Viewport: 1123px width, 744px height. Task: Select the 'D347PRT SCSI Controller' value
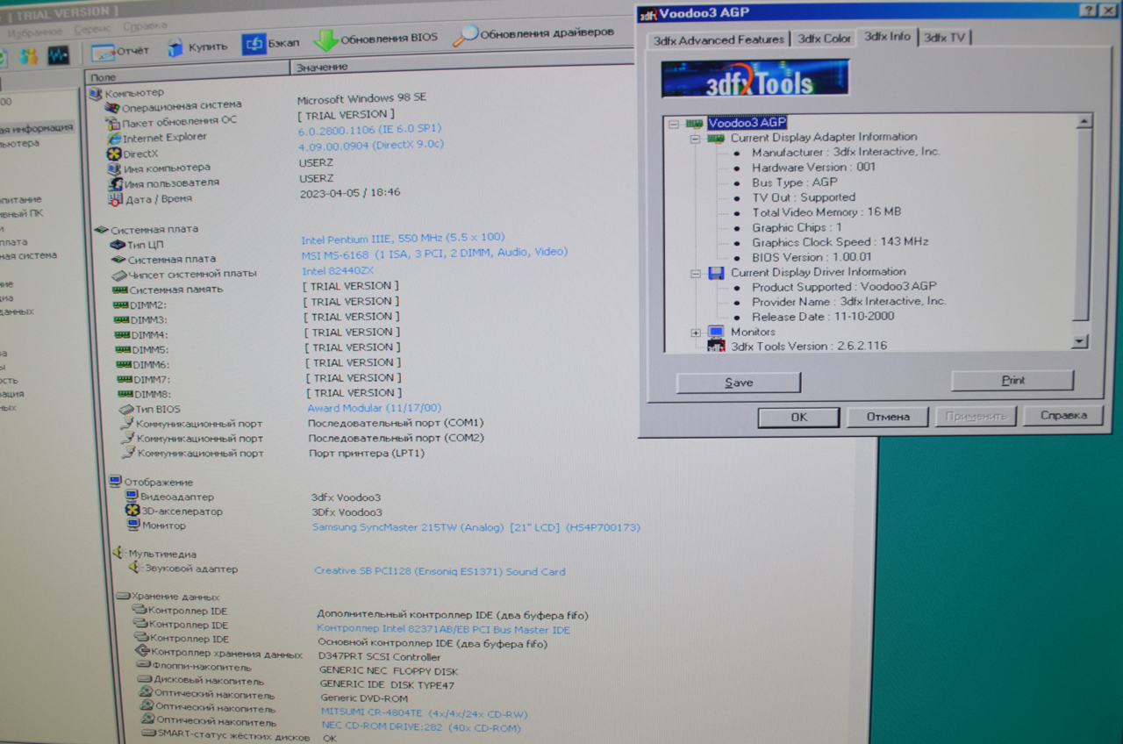tap(379, 657)
